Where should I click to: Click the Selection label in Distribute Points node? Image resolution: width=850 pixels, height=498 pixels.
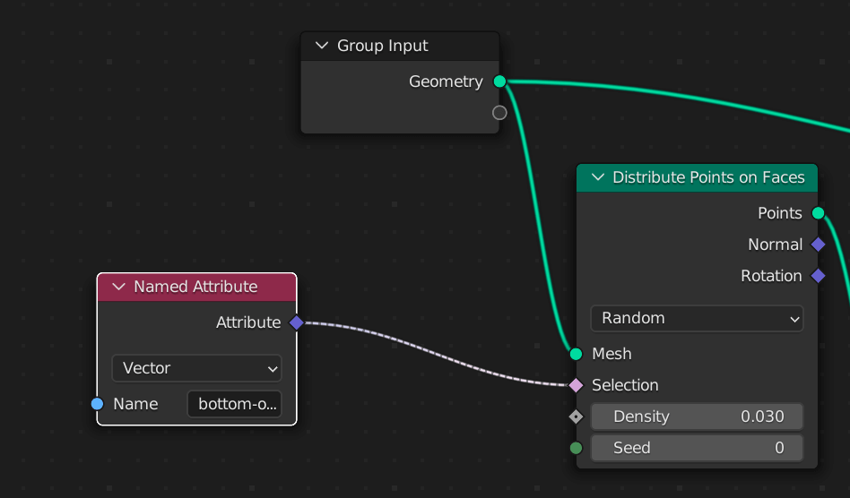click(625, 385)
